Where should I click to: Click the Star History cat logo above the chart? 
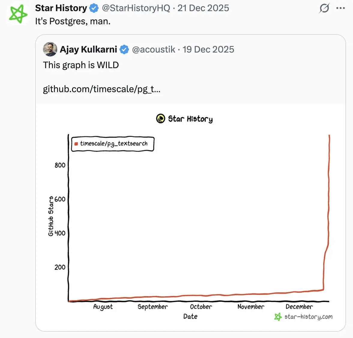click(x=160, y=119)
